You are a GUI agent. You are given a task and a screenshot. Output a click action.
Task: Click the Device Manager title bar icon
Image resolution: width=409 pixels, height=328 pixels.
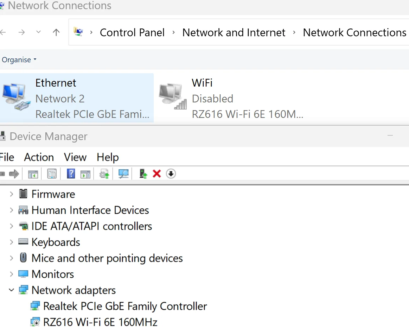[2, 136]
